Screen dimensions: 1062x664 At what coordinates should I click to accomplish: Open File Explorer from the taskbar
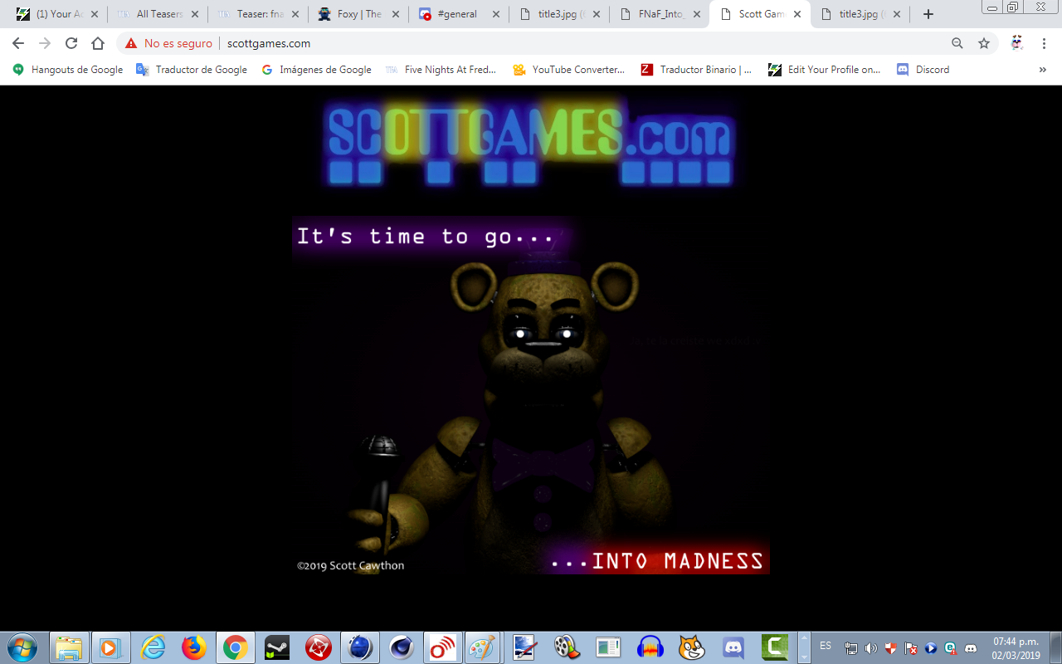(69, 647)
